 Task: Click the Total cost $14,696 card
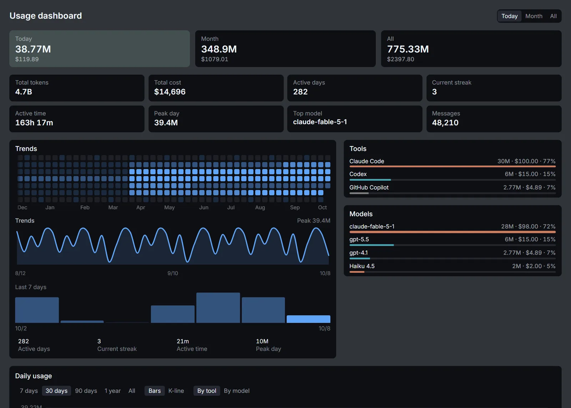click(x=216, y=88)
